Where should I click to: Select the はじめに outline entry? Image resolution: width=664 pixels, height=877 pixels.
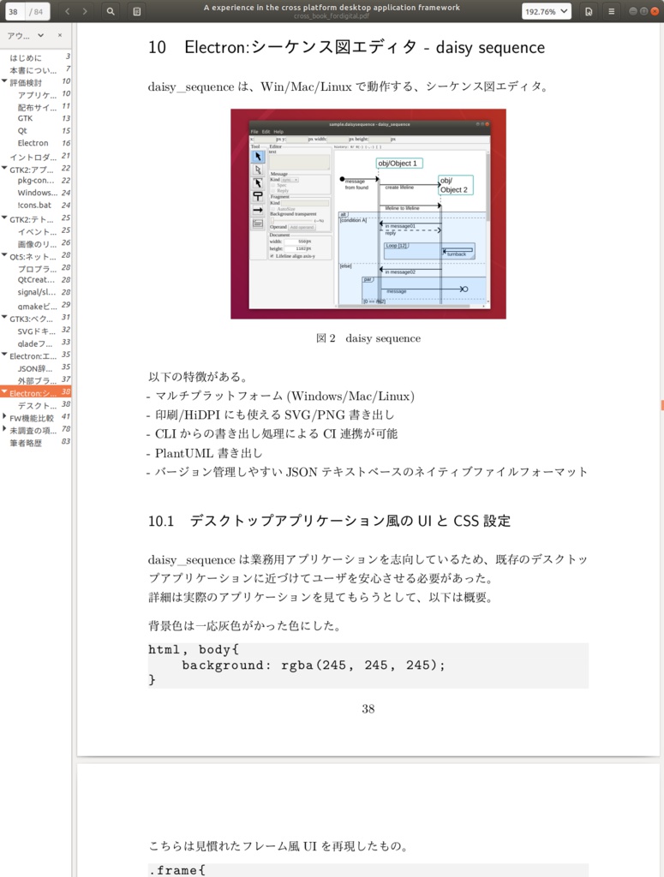coord(25,57)
